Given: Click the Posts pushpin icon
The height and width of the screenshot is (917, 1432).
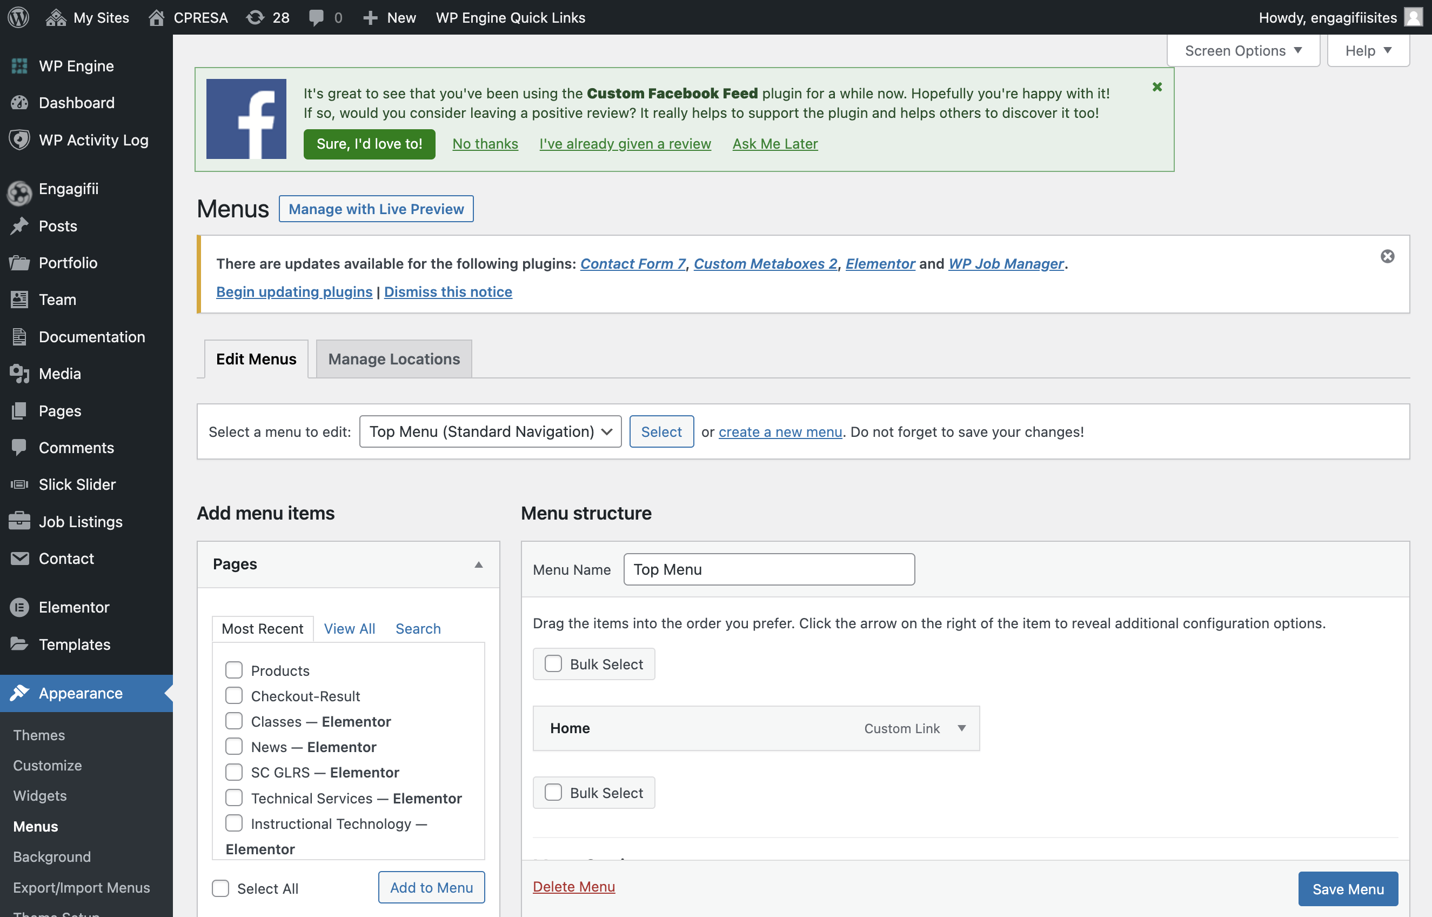Looking at the screenshot, I should tap(19, 225).
